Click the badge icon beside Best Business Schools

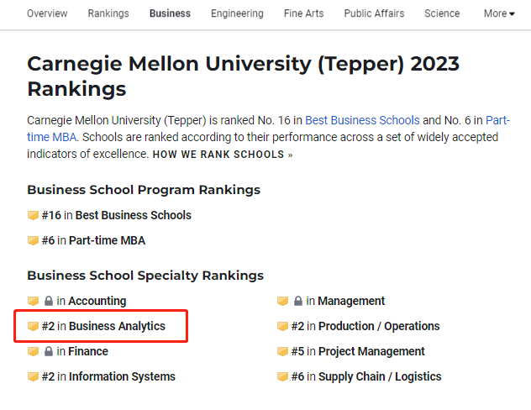(x=33, y=215)
